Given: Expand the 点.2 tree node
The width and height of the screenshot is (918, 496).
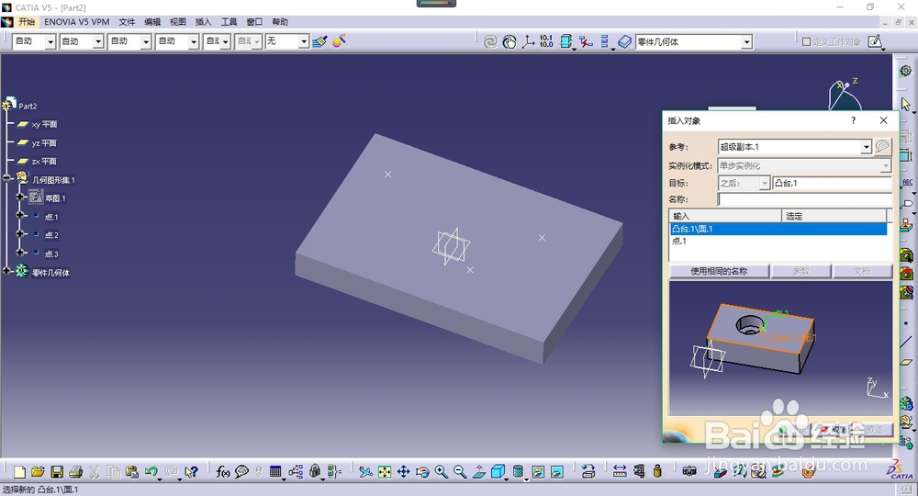Looking at the screenshot, I should pos(19,234).
